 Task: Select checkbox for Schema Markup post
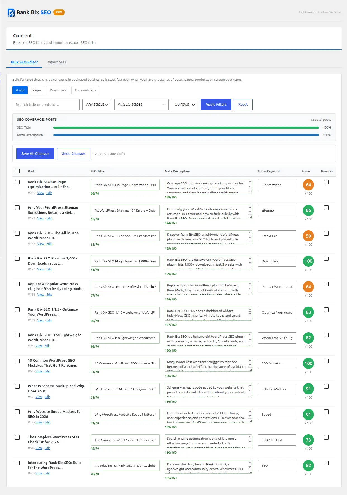(17, 386)
